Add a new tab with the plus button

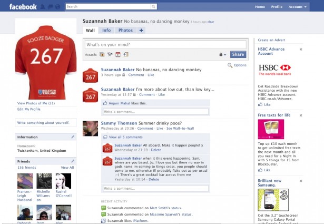pyautogui.click(x=141, y=31)
